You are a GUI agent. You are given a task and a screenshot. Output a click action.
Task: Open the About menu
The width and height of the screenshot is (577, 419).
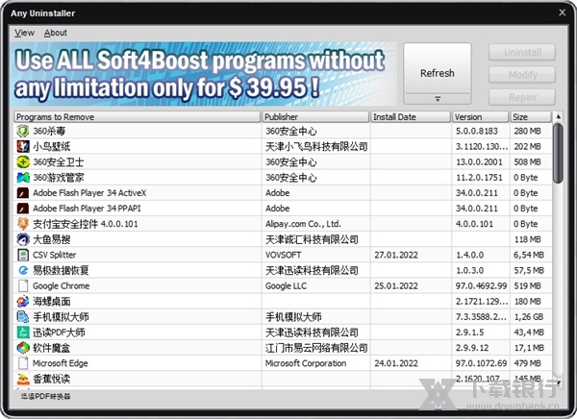click(56, 33)
